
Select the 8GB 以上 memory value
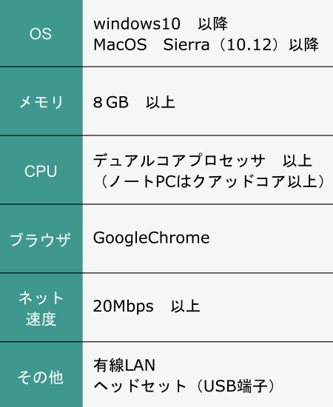[x=134, y=102]
